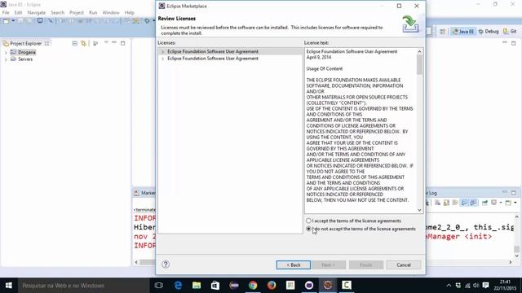
Task: Expand first Eclipse Foundation Software User Agreement row
Action: tap(163, 52)
